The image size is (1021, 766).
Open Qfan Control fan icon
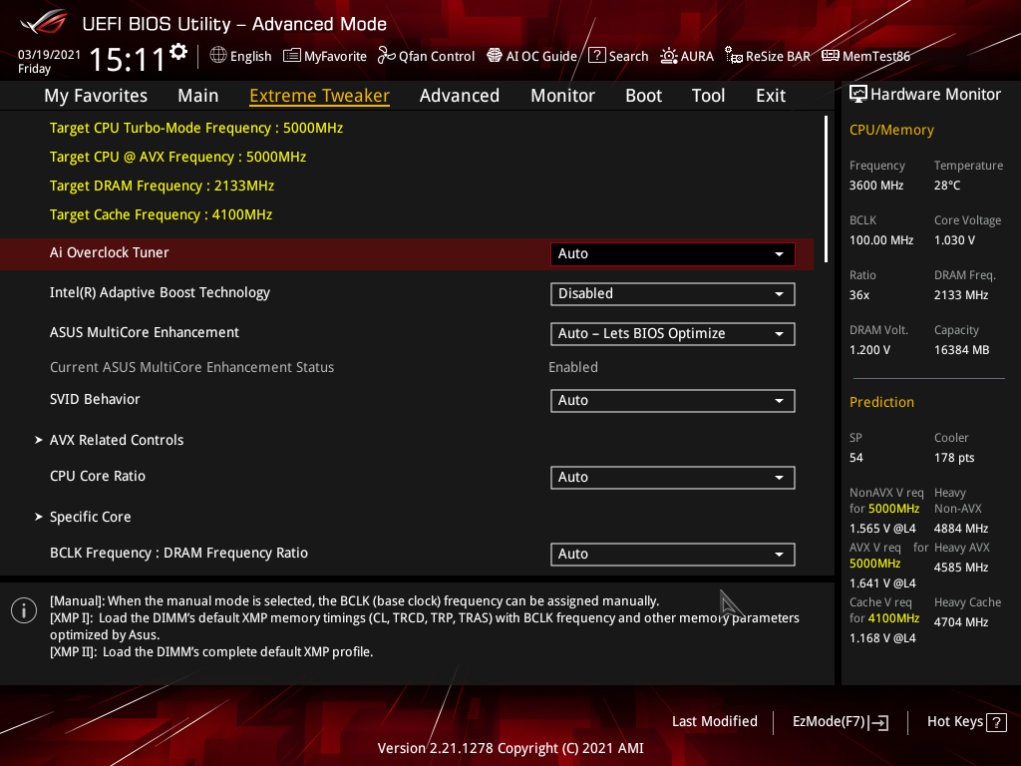(386, 56)
